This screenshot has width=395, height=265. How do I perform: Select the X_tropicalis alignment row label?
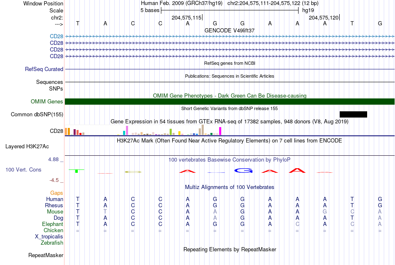(49, 237)
